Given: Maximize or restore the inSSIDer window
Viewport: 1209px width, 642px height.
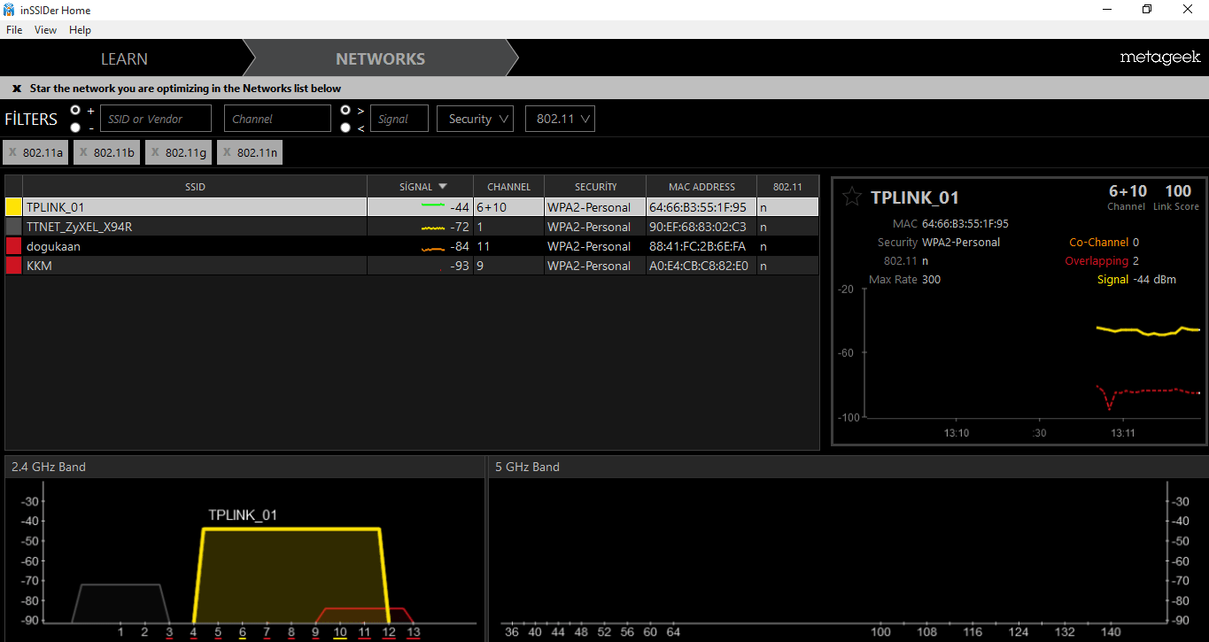Looking at the screenshot, I should pos(1147,10).
